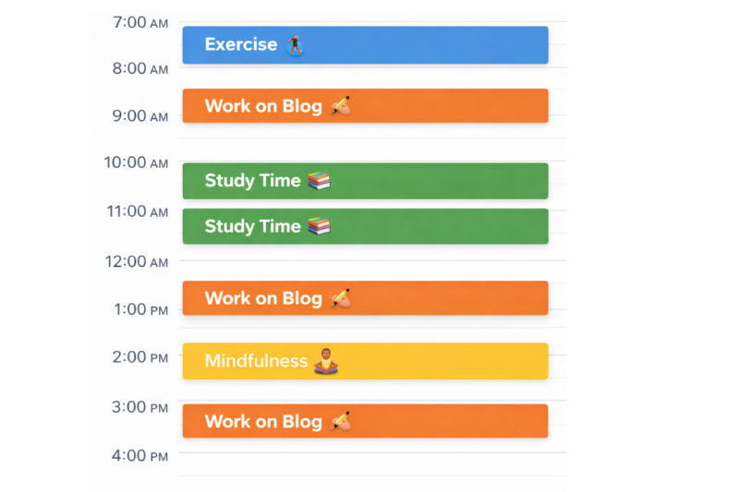
Task: Click the meditating person emoji on Mindfulness
Action: click(324, 361)
